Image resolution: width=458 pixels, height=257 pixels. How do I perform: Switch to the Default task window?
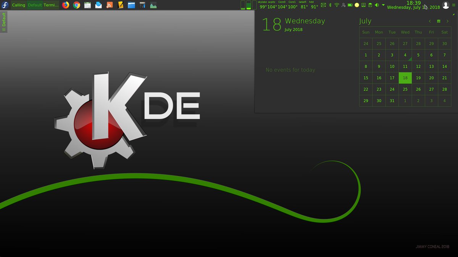35,5
